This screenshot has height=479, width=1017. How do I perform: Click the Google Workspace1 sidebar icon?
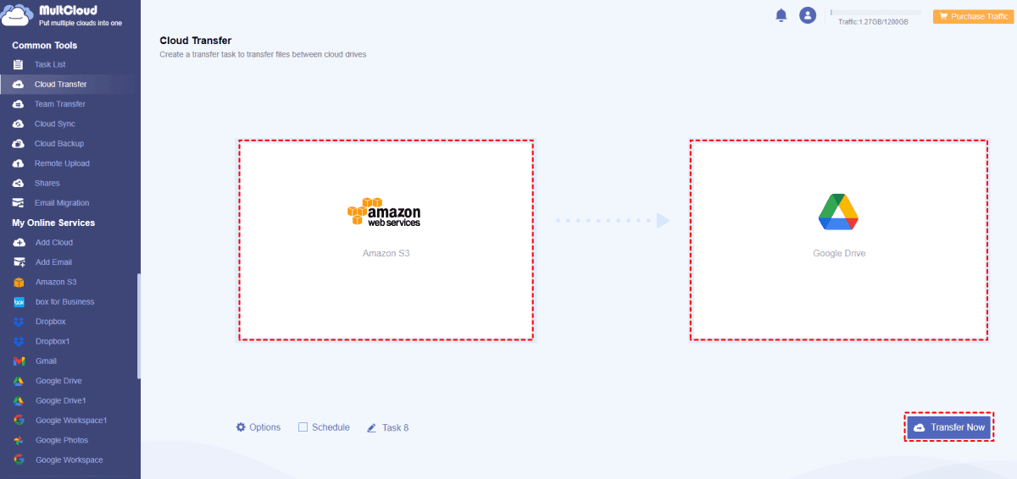19,421
